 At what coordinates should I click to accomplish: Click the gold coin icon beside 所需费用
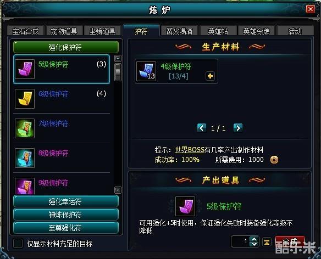(274, 160)
